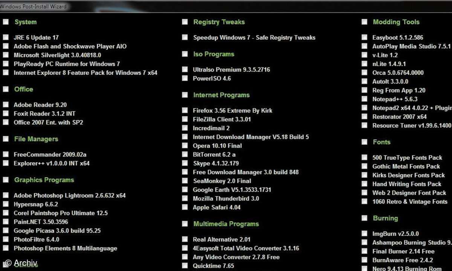452x271 pixels.
Task: Tick FreeCommander 2009.02a checkbox
Action: 6,154
